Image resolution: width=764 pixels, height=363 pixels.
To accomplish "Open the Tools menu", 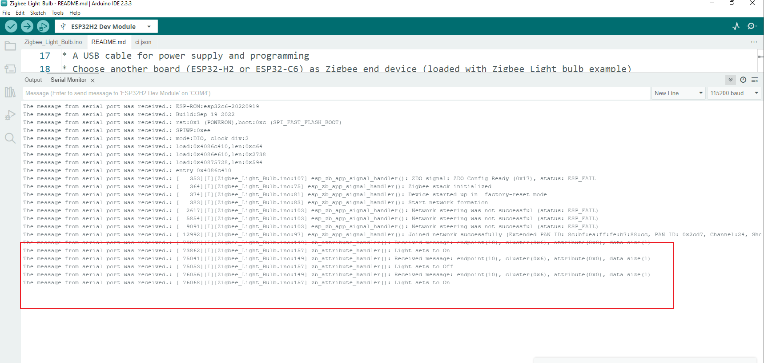I will 57,13.
